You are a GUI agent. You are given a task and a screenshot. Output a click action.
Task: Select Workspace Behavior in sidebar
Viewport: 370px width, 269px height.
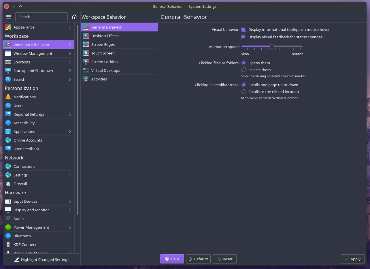tap(38, 45)
